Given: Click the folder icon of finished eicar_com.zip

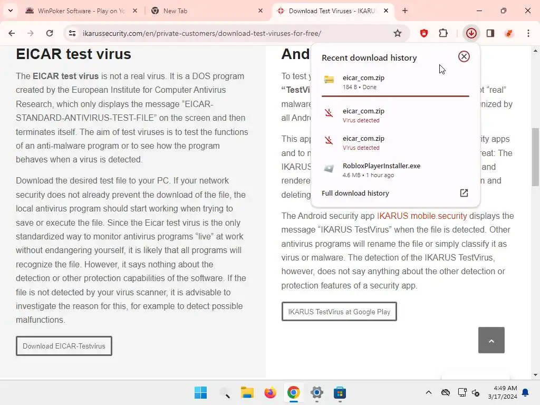Looking at the screenshot, I should coord(329,80).
